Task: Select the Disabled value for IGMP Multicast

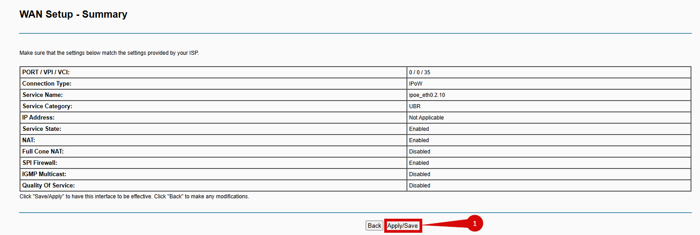Action: click(420, 174)
